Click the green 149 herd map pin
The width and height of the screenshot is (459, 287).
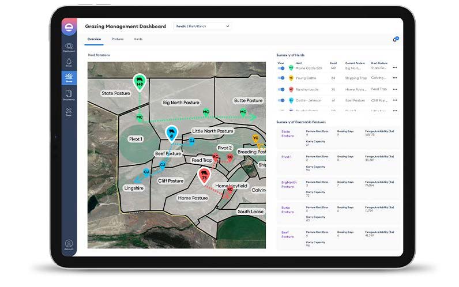click(x=139, y=82)
